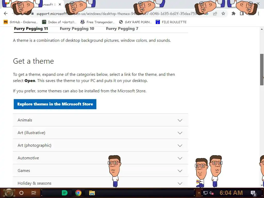Open the Index of ~dartz bookmark
The width and height of the screenshot is (264, 198).
(x=59, y=22)
